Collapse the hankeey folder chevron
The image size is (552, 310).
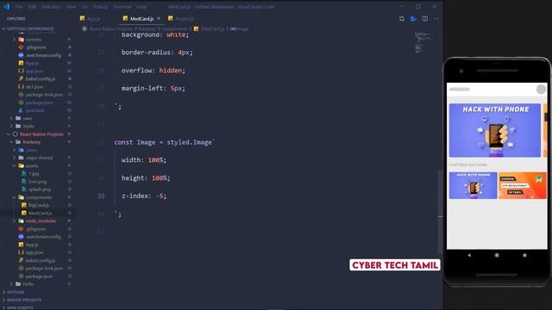click(x=11, y=142)
